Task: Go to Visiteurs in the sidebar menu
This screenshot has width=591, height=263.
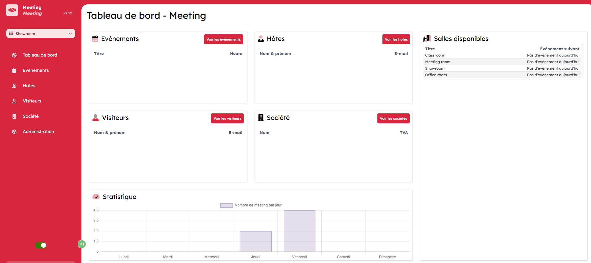Action: point(32,101)
